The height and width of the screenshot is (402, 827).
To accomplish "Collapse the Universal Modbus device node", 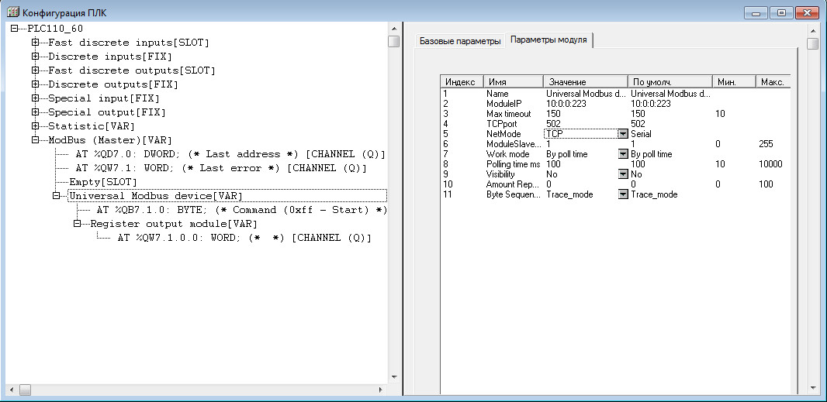I will [x=57, y=196].
